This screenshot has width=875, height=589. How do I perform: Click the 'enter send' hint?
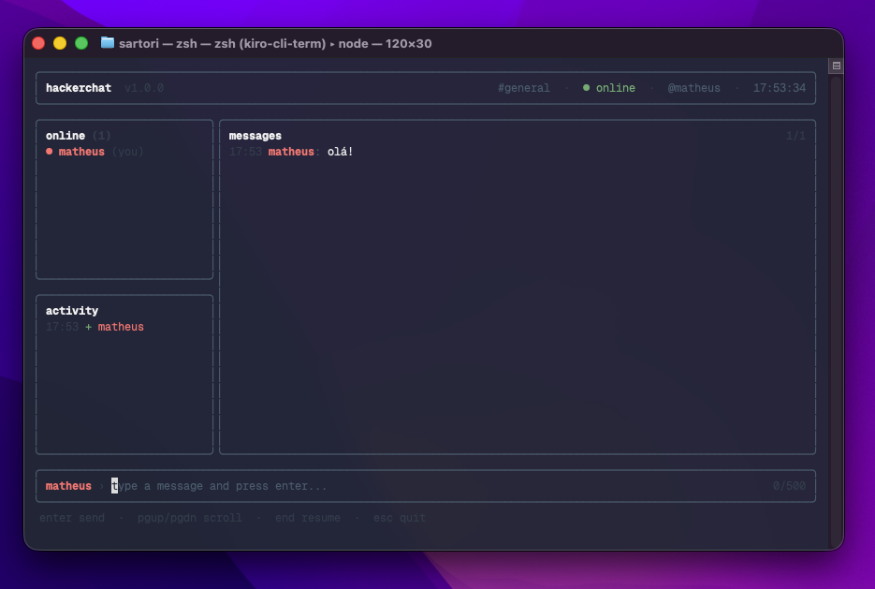pos(72,518)
